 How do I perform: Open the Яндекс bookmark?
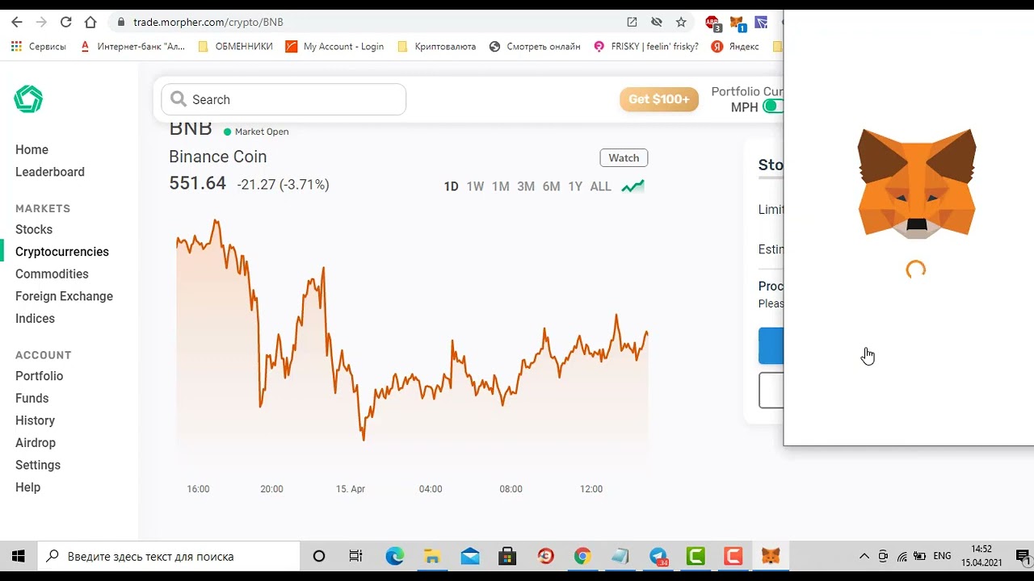pyautogui.click(x=735, y=47)
